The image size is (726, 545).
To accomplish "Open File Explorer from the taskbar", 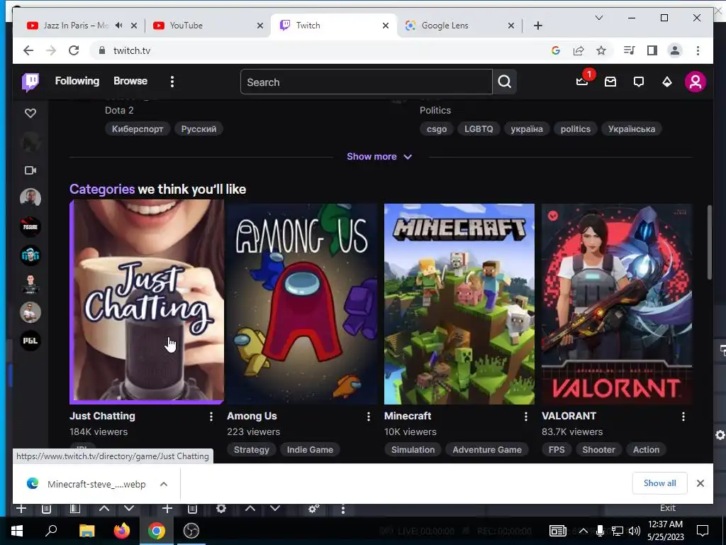I will coord(86,531).
